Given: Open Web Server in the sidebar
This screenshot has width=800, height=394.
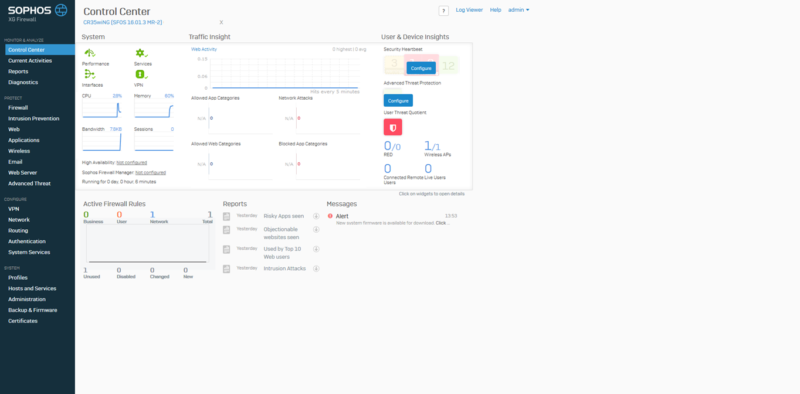Looking at the screenshot, I should pos(22,172).
